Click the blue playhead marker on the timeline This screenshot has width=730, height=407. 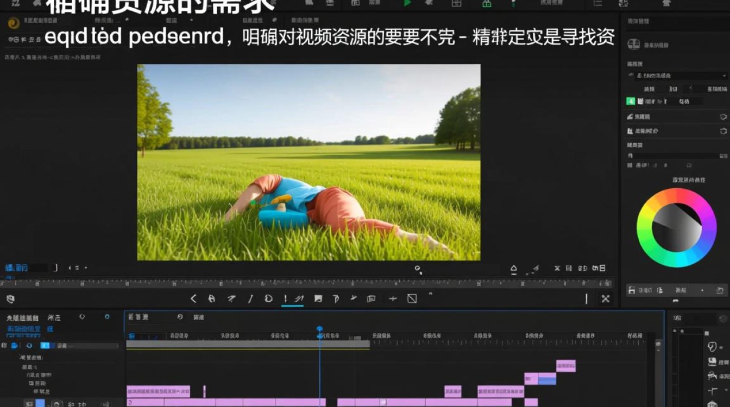[319, 329]
